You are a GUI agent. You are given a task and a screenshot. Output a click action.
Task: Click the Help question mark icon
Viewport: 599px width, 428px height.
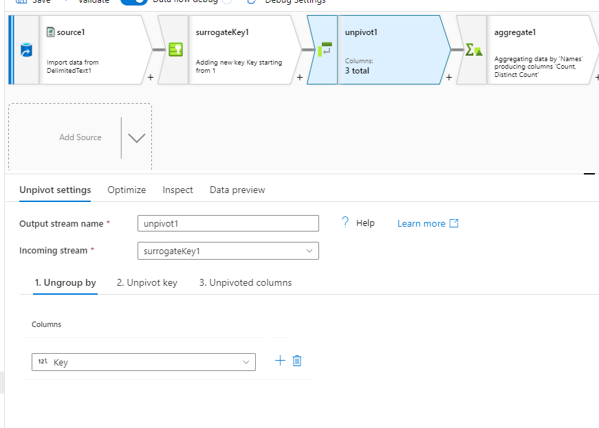click(x=345, y=223)
